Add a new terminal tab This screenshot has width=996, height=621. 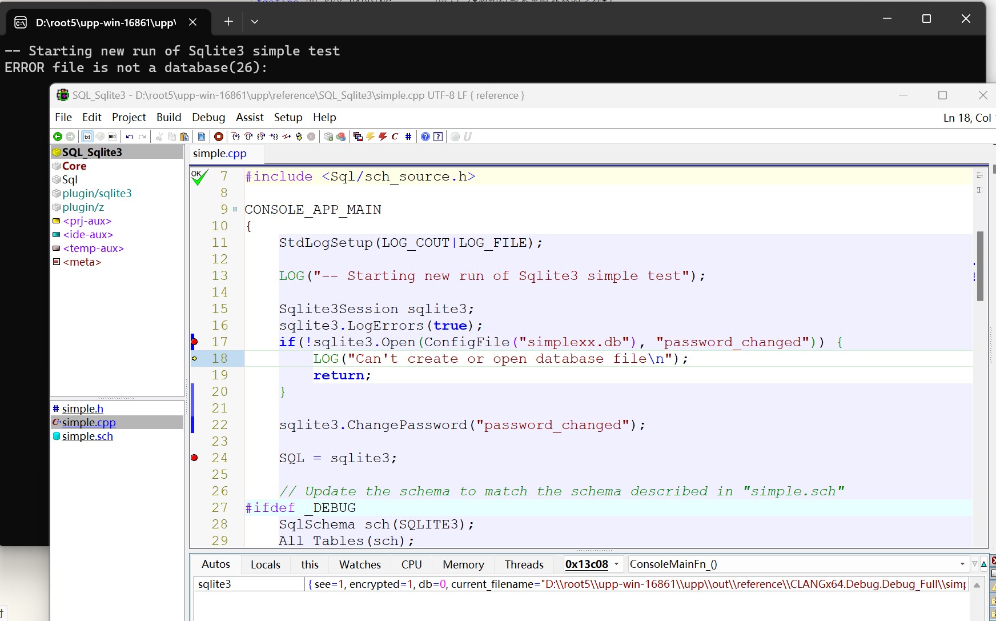[228, 22]
